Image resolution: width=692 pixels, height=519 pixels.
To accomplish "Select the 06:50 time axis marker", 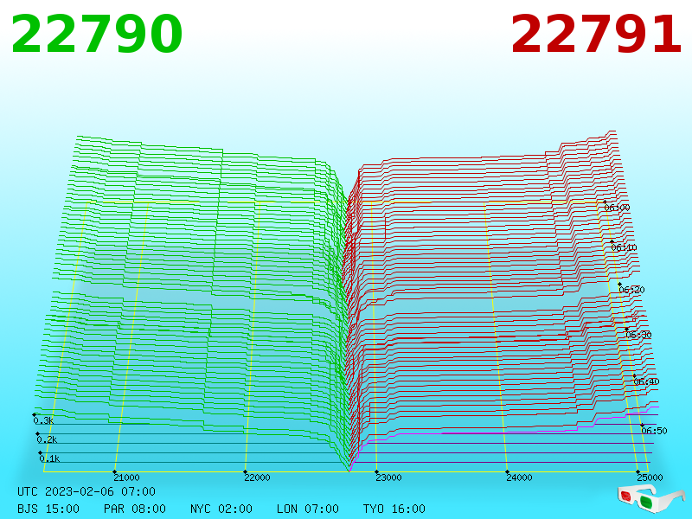I will pyautogui.click(x=655, y=431).
